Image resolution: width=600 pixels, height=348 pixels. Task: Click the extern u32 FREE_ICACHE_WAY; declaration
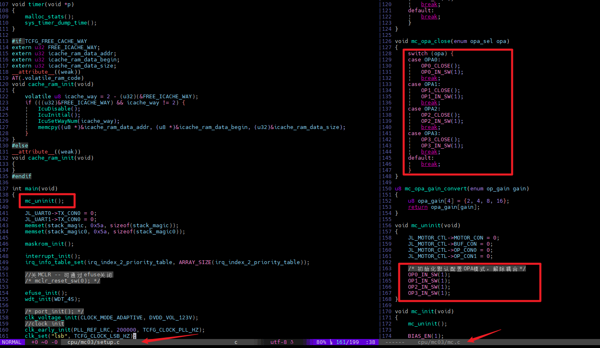point(56,47)
